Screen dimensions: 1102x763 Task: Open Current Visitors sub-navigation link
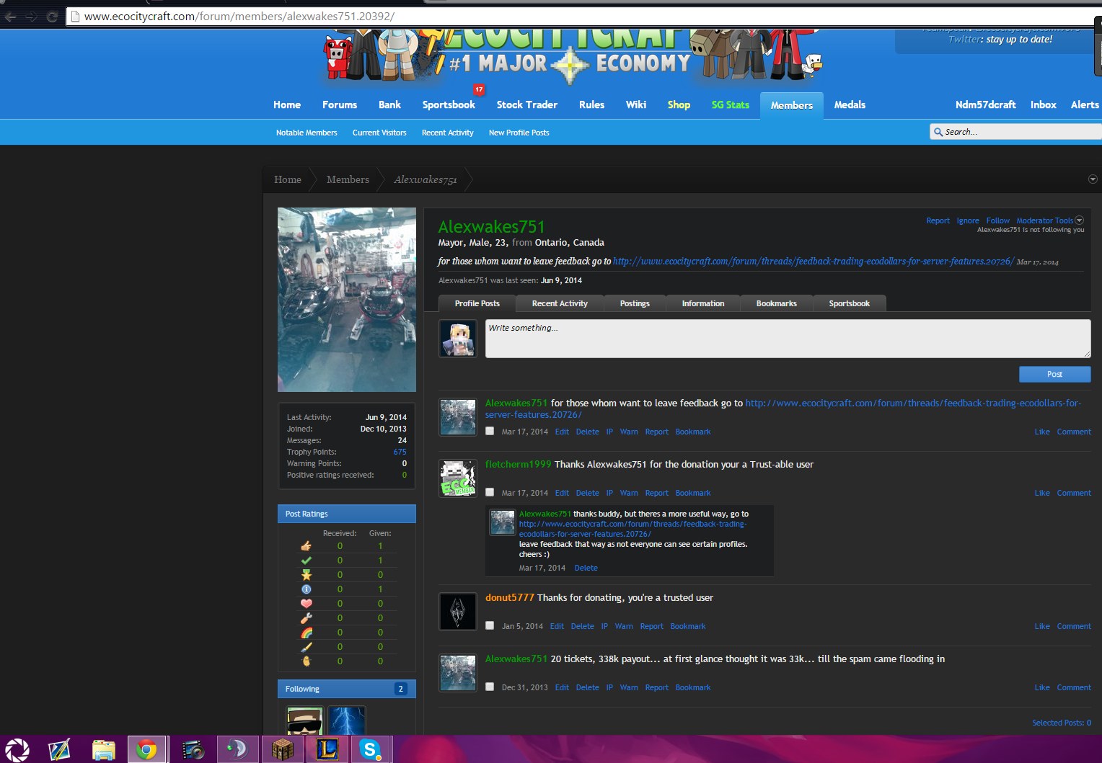click(379, 133)
